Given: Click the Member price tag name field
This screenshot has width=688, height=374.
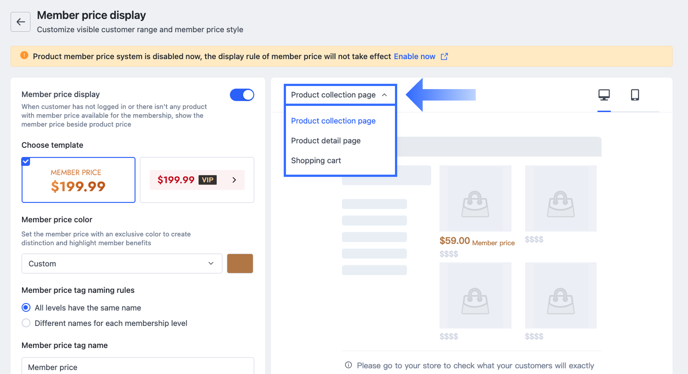Looking at the screenshot, I should (x=138, y=367).
